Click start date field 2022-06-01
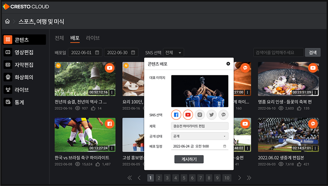 (85, 53)
